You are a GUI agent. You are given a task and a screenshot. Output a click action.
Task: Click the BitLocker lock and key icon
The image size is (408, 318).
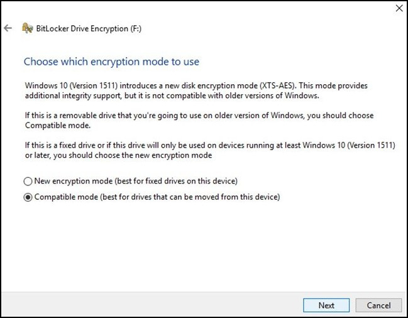(27, 28)
